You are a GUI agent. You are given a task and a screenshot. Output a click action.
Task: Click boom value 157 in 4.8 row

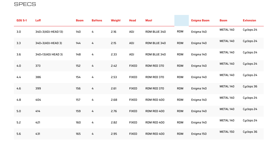(x=78, y=100)
